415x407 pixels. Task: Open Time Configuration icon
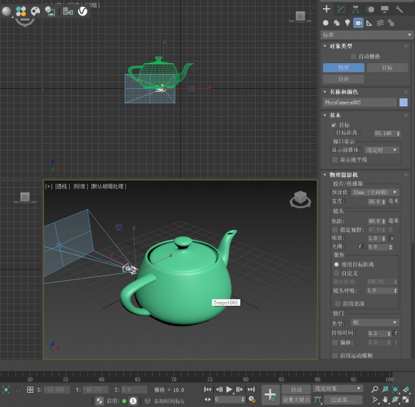252,400
